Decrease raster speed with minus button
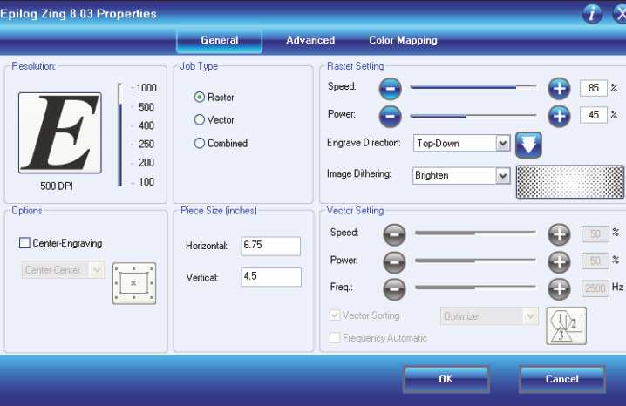The width and height of the screenshot is (626, 406). click(x=390, y=89)
